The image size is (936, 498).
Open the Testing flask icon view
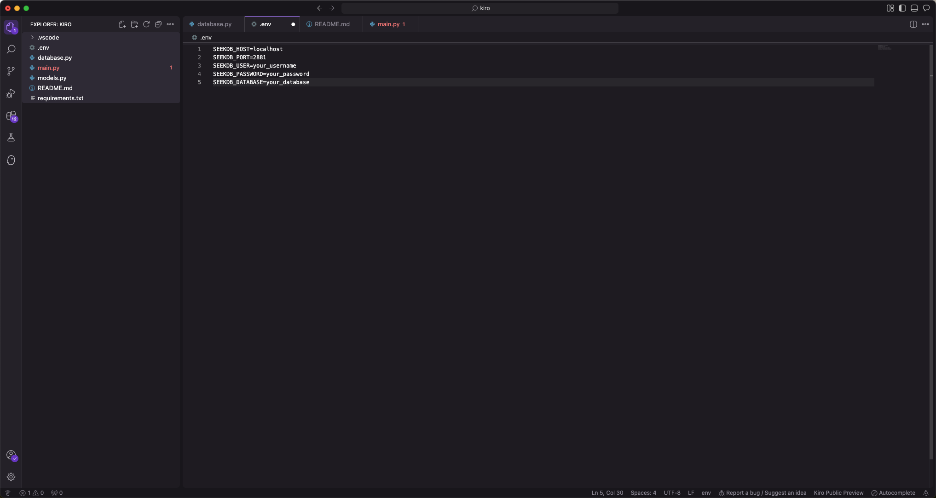(x=11, y=137)
